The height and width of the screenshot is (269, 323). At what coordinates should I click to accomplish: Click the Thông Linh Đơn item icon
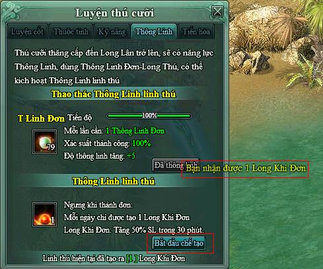click(44, 142)
